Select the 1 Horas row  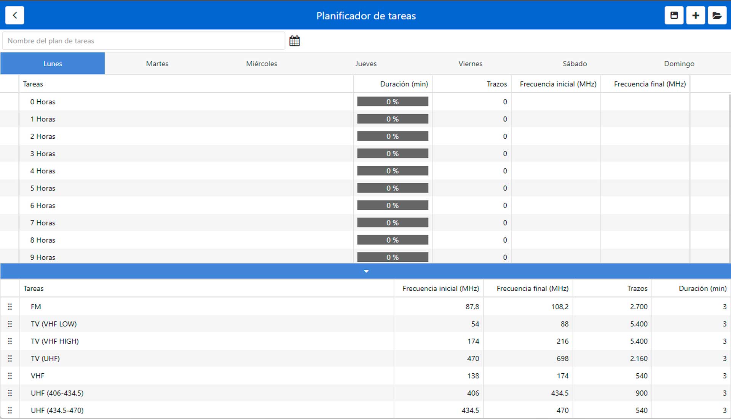pos(364,119)
